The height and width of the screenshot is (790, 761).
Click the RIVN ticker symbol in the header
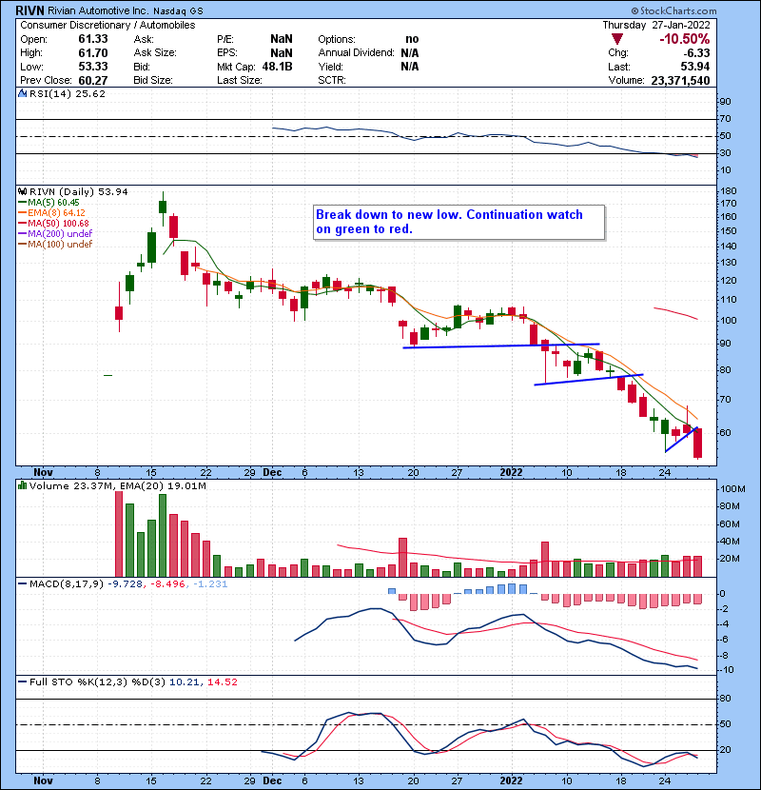tap(30, 10)
